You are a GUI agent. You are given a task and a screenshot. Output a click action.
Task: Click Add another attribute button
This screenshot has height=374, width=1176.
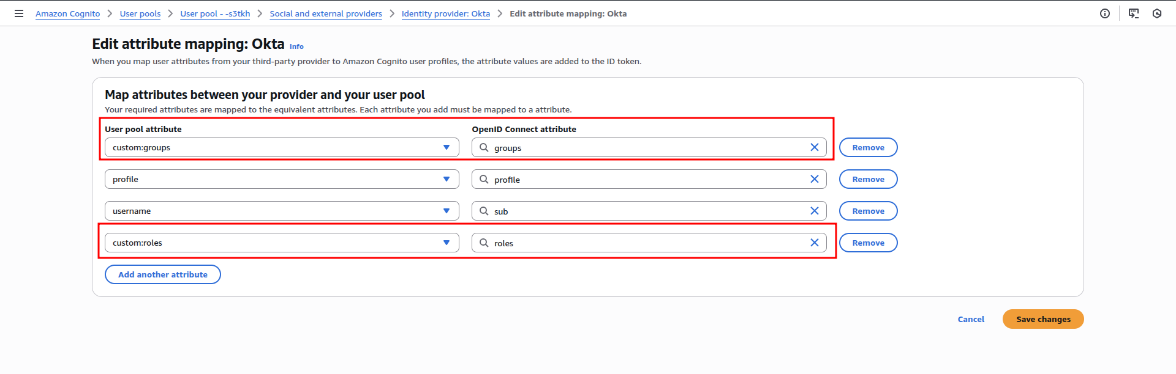click(163, 274)
